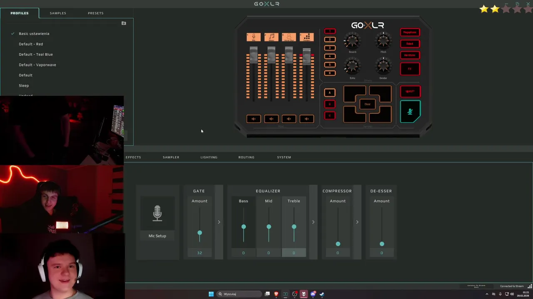Select the System channel icon on the mixer
The image size is (533, 299).
[306, 37]
